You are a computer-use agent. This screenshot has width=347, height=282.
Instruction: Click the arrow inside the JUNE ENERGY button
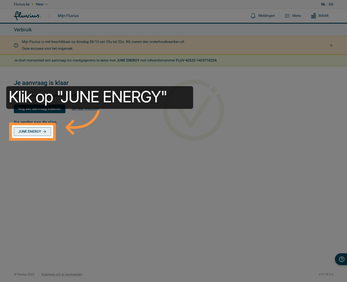point(45,132)
